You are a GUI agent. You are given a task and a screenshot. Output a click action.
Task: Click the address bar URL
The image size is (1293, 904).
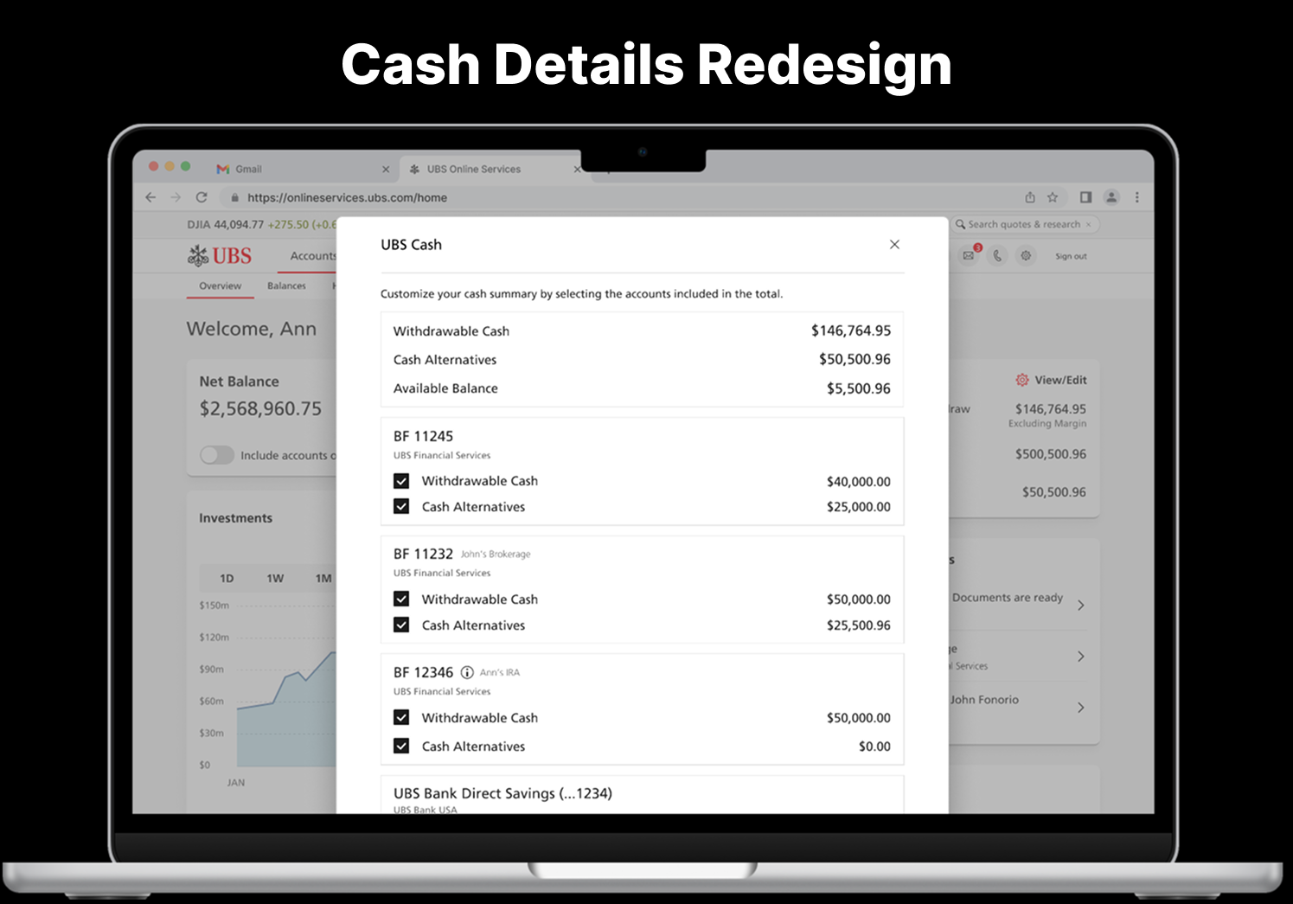pos(347,197)
